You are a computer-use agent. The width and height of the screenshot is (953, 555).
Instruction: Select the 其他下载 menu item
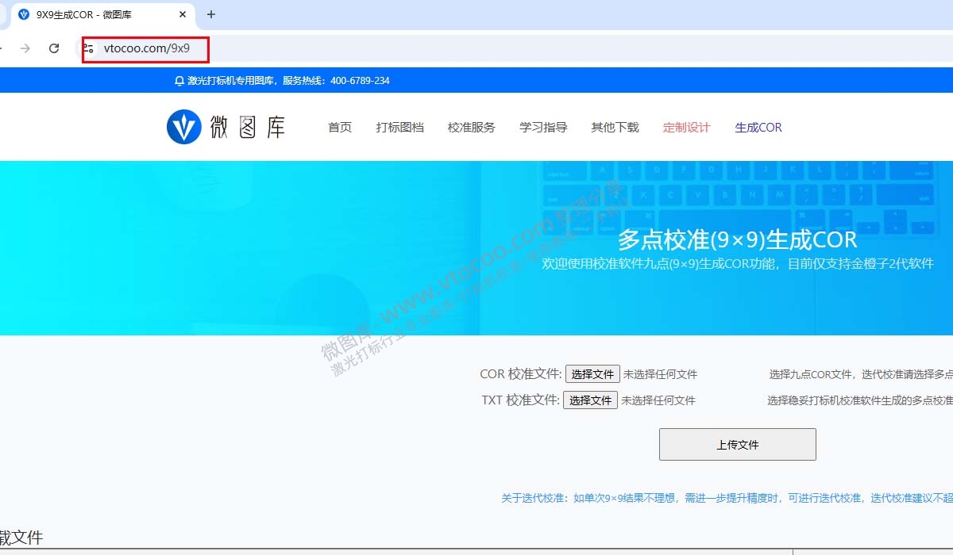tap(615, 127)
